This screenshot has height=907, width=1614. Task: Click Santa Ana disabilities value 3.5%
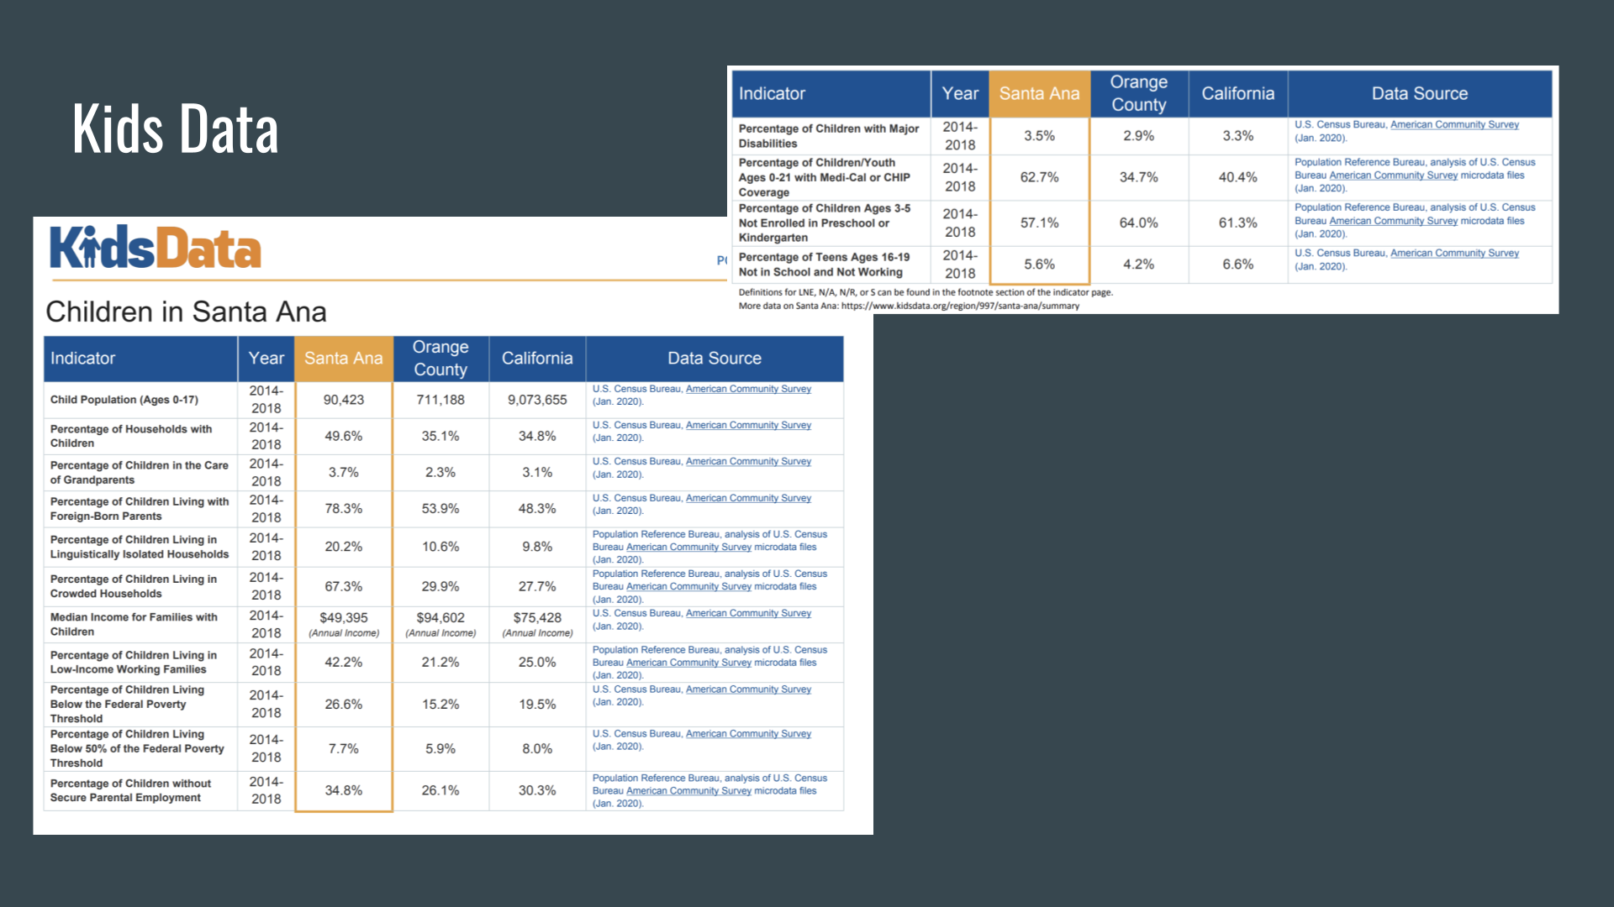click(1040, 136)
